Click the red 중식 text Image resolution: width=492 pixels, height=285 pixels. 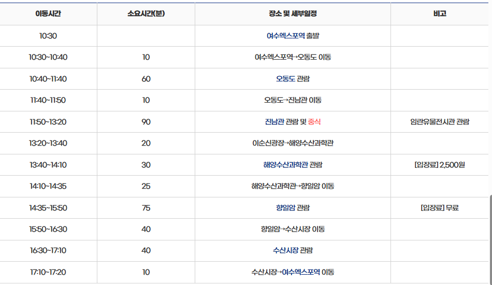[x=314, y=122]
